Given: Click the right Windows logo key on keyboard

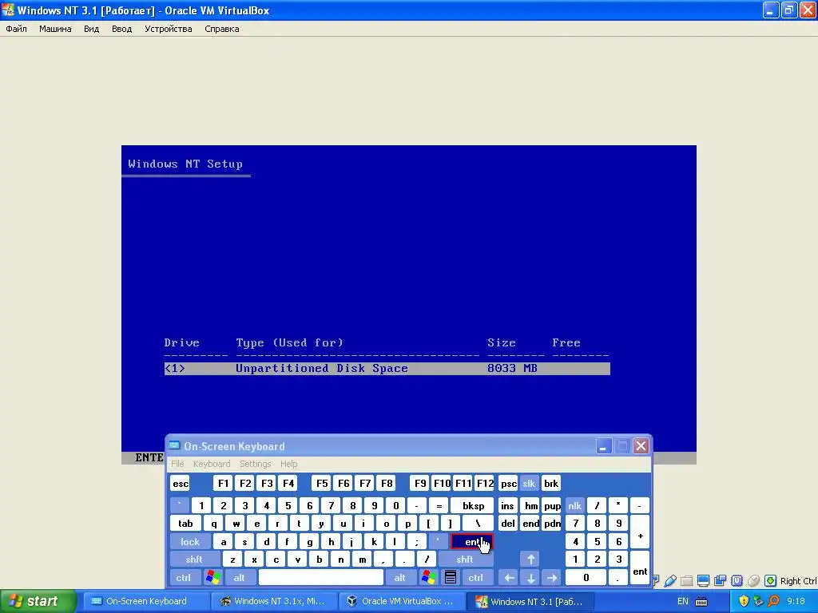Looking at the screenshot, I should point(429,577).
